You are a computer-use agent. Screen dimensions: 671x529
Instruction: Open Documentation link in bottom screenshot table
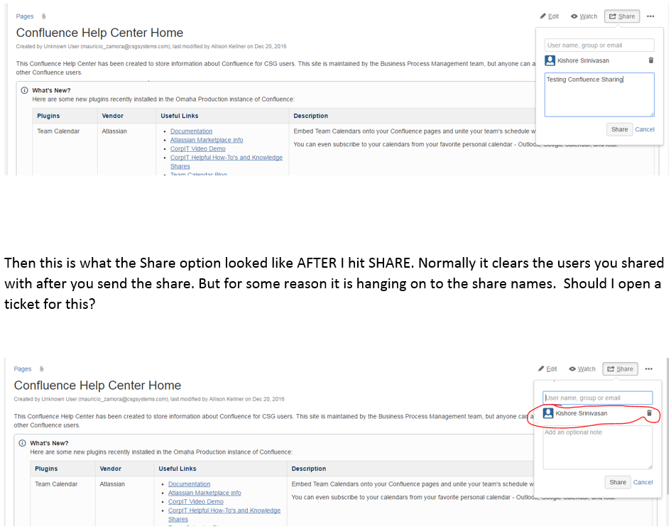189,484
